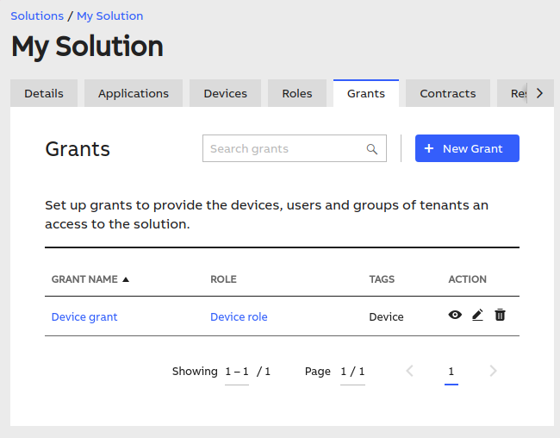
Task: Click the search magnifier icon
Action: (372, 149)
